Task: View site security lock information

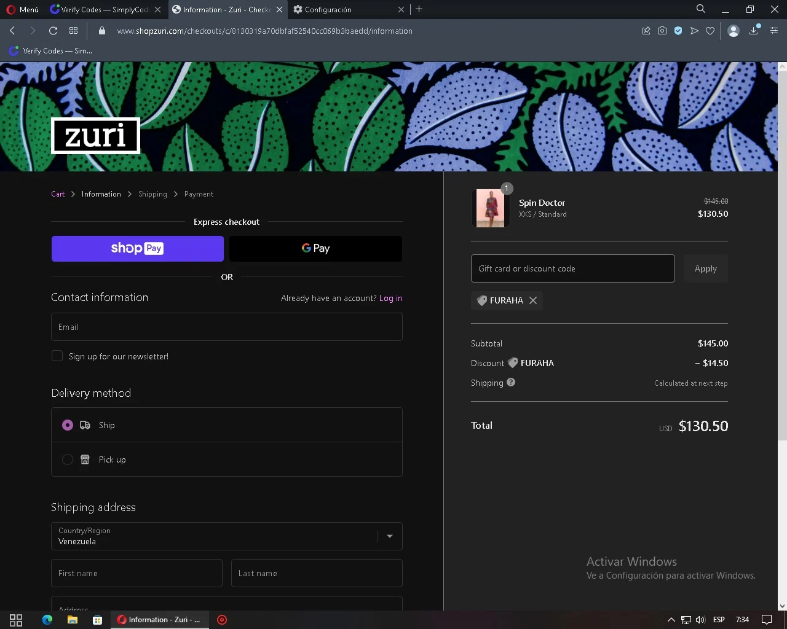Action: (102, 31)
